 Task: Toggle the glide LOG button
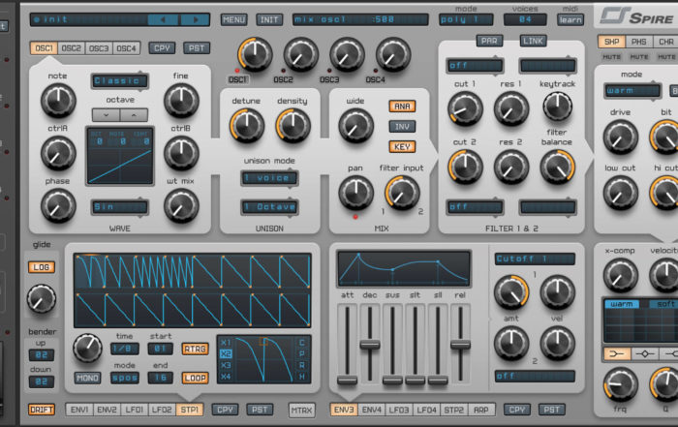point(41,267)
